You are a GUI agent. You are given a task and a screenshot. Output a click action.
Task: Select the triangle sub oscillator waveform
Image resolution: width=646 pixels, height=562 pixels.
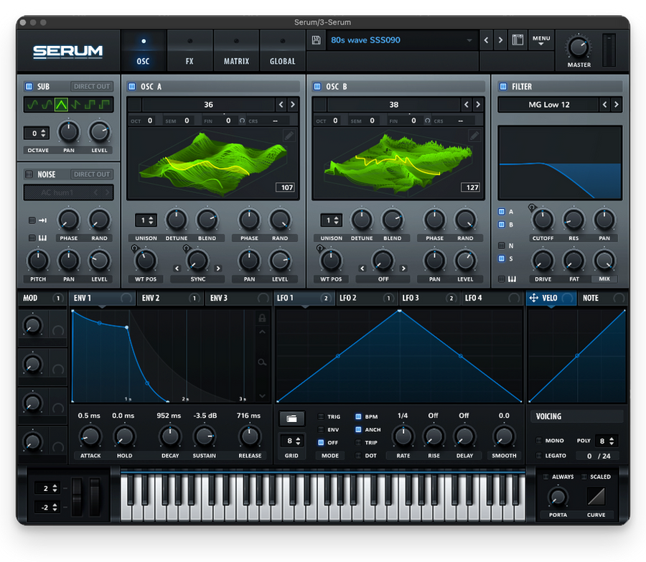tap(62, 105)
